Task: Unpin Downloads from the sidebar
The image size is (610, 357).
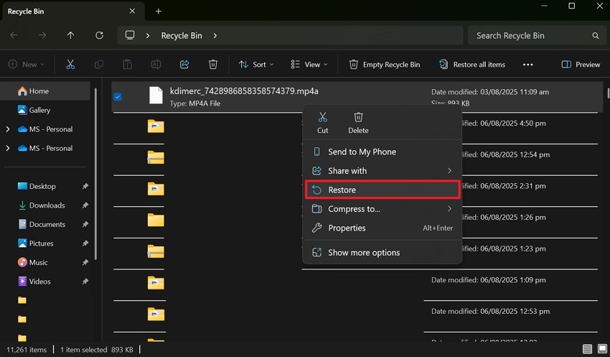Action: click(85, 205)
